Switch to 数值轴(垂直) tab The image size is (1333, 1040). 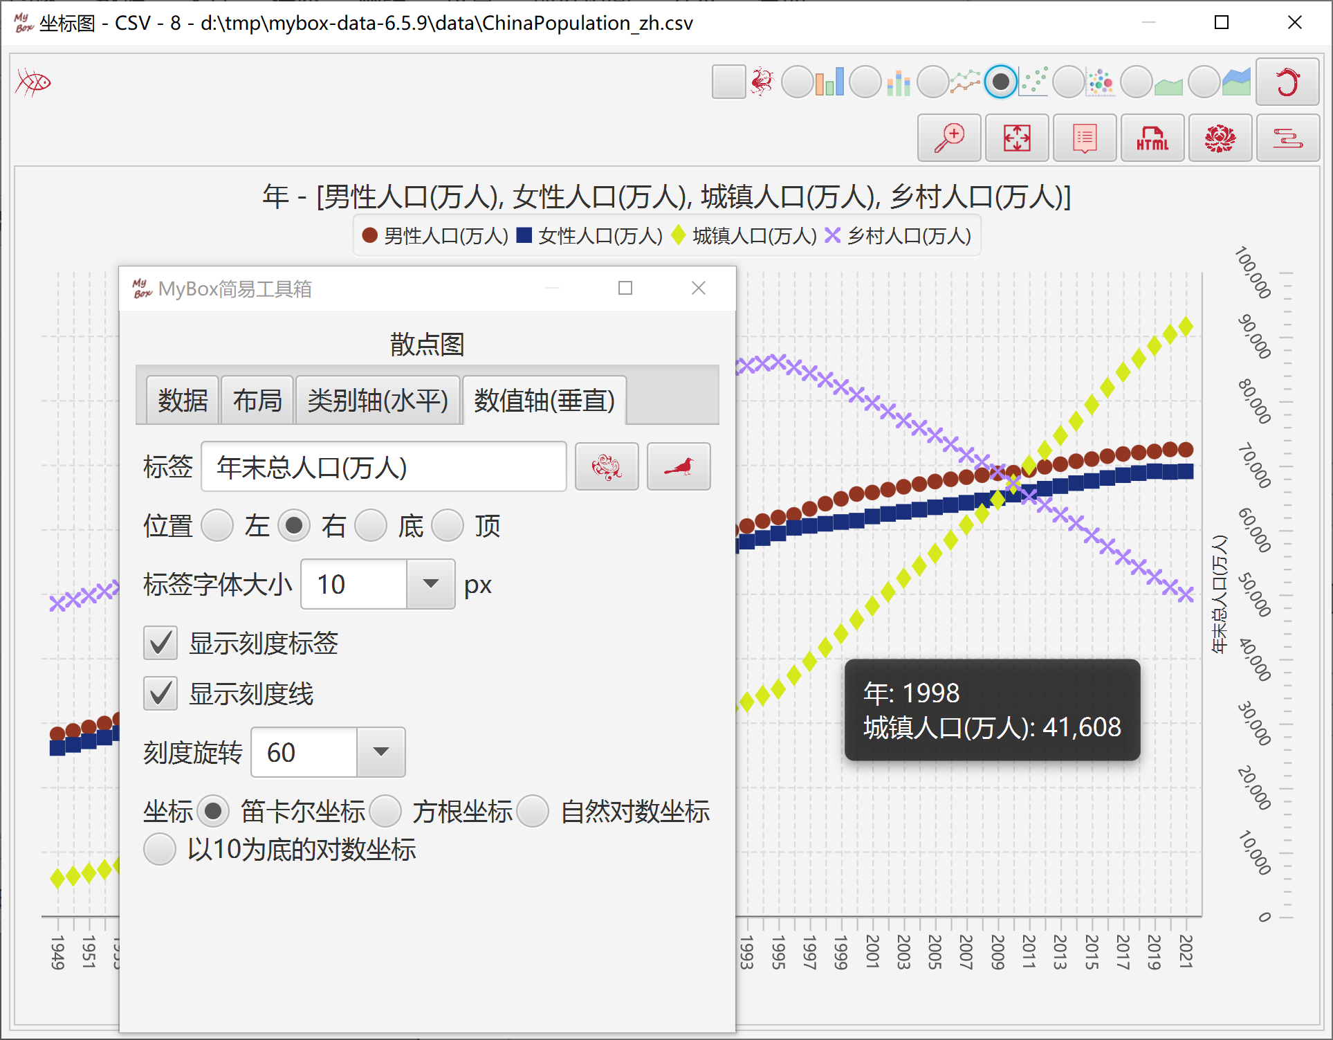coord(544,400)
